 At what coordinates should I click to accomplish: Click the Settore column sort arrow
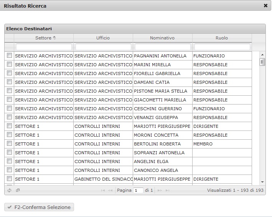[54, 38]
